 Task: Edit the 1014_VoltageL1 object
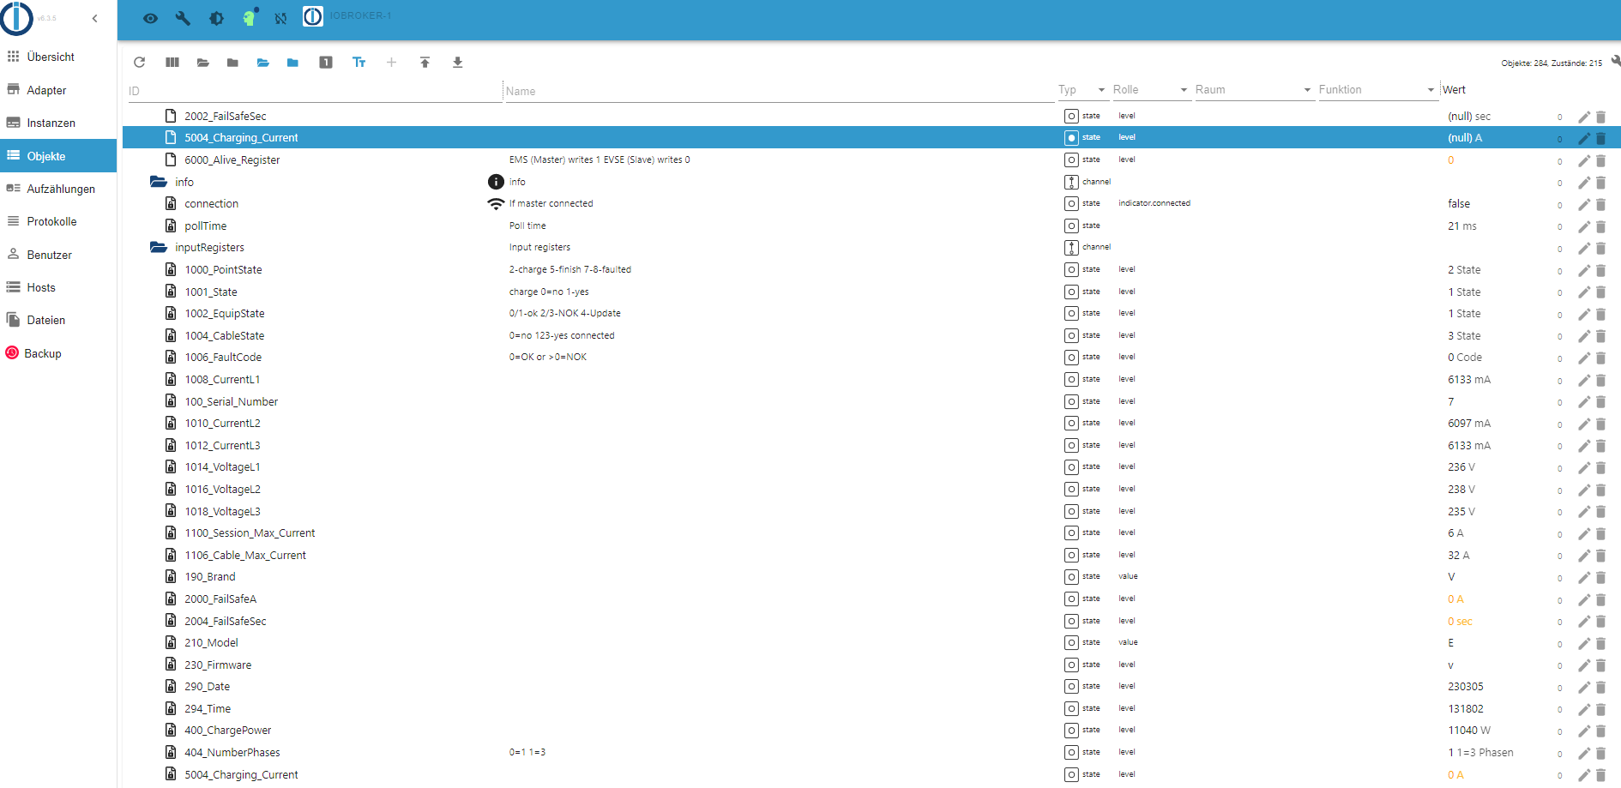1584,467
